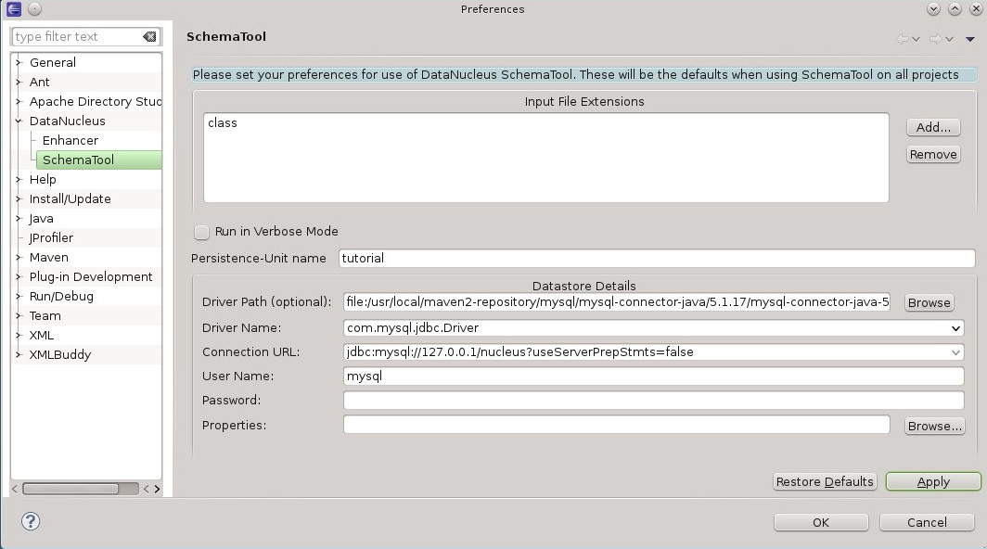The image size is (987, 549).
Task: Collapse the DataNucleus tree node
Action: 18,121
